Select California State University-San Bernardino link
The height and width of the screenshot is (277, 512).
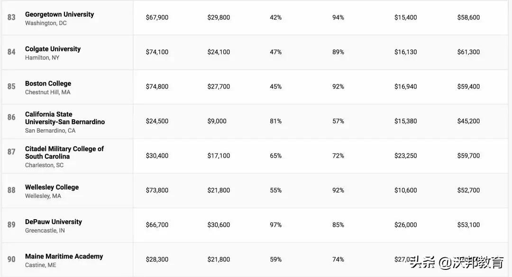pos(65,118)
